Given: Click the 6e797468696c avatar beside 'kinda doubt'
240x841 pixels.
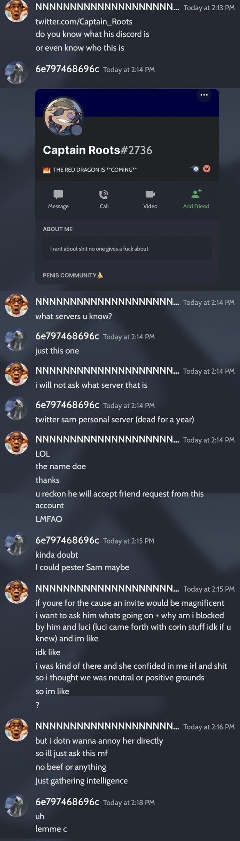Looking at the screenshot, I should point(16,544).
